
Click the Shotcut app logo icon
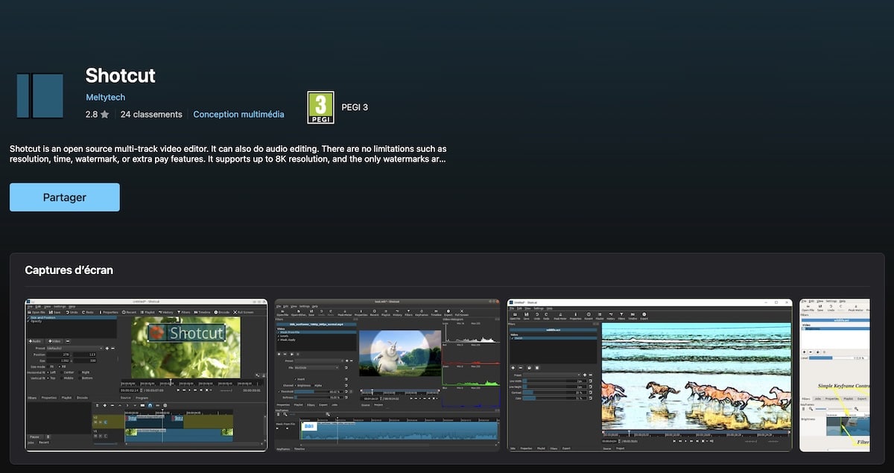point(39,95)
